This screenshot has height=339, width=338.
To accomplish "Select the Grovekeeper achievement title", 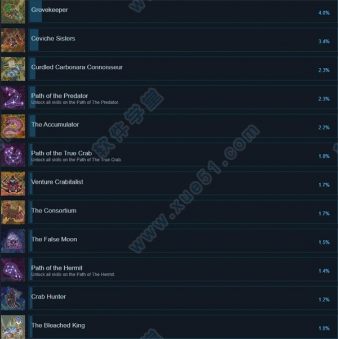I will [50, 10].
